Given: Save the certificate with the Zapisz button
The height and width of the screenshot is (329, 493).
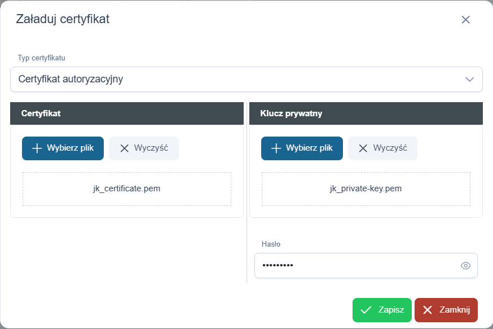Looking at the screenshot, I should (x=382, y=310).
